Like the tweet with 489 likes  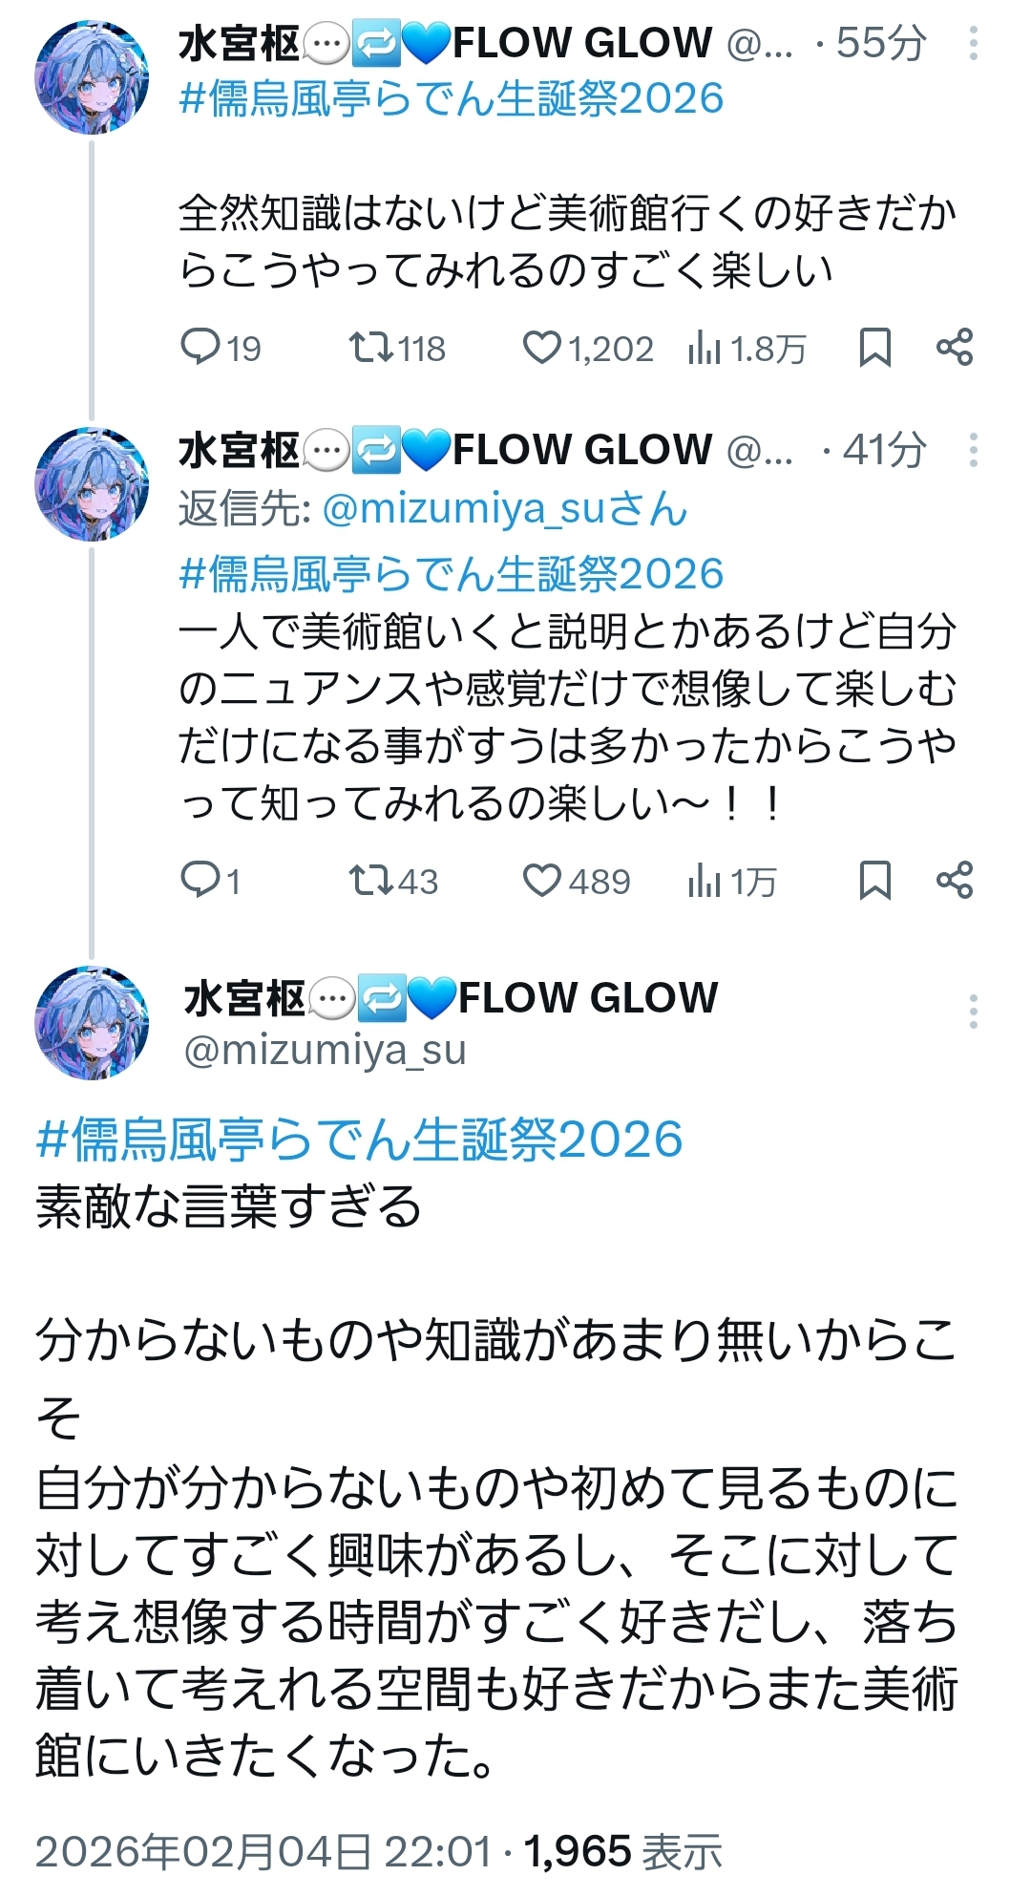pos(577,880)
